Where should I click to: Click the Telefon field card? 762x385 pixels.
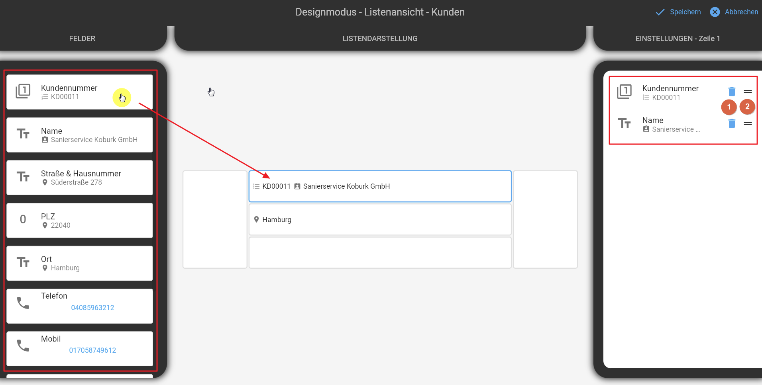pyautogui.click(x=80, y=306)
